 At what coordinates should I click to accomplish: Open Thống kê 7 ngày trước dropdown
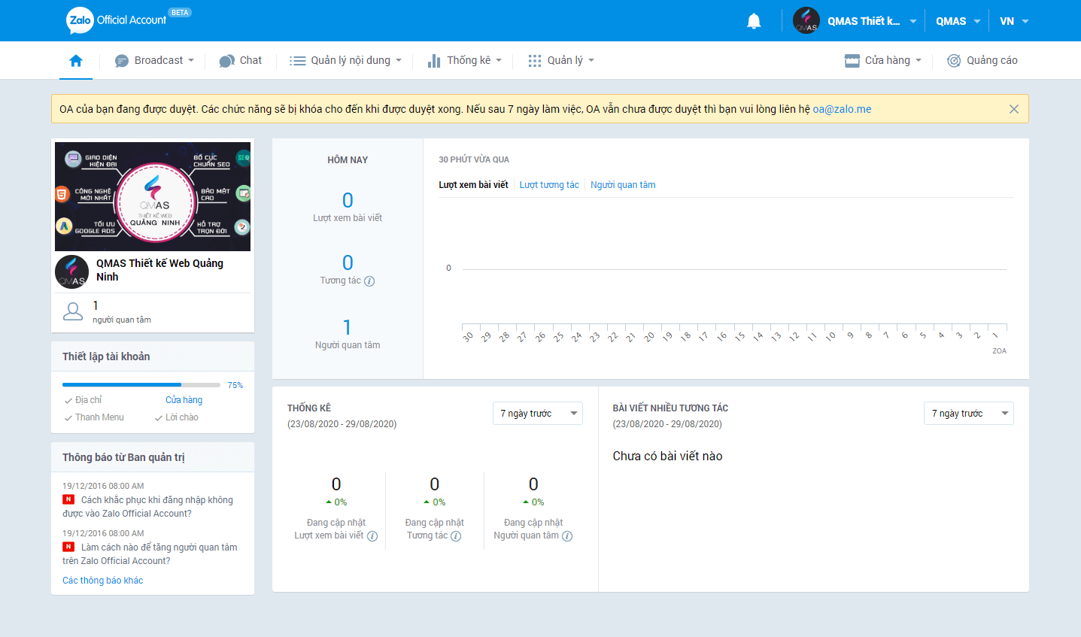(538, 414)
